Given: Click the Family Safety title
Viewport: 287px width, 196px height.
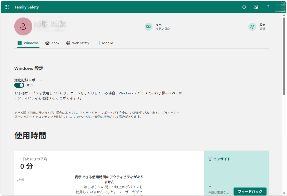Looking at the screenshot, I should (x=27, y=7).
